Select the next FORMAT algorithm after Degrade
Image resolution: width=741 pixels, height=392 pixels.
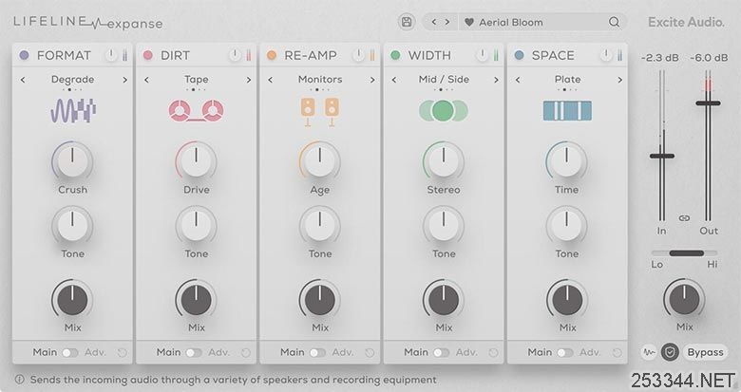tap(124, 80)
